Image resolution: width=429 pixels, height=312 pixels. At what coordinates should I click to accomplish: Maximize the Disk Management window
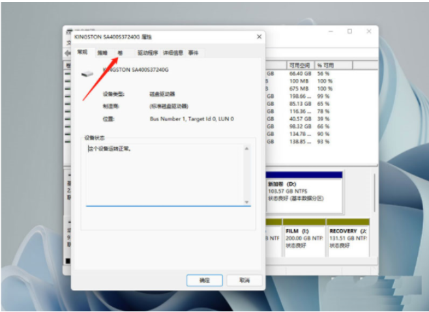[x=349, y=31]
